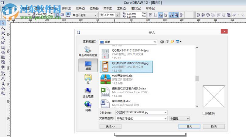
Task: Toggle Treat as Filled button
Action: tap(176, 15)
